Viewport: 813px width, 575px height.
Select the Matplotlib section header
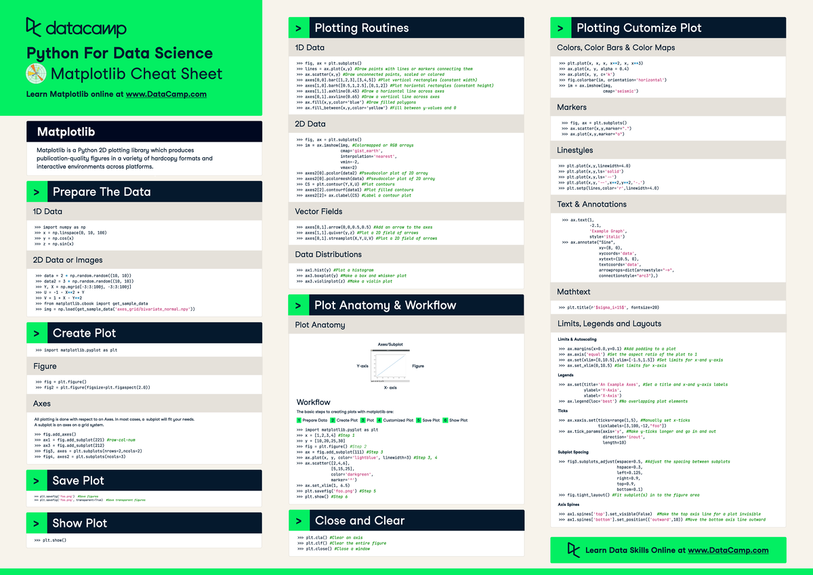(68, 131)
